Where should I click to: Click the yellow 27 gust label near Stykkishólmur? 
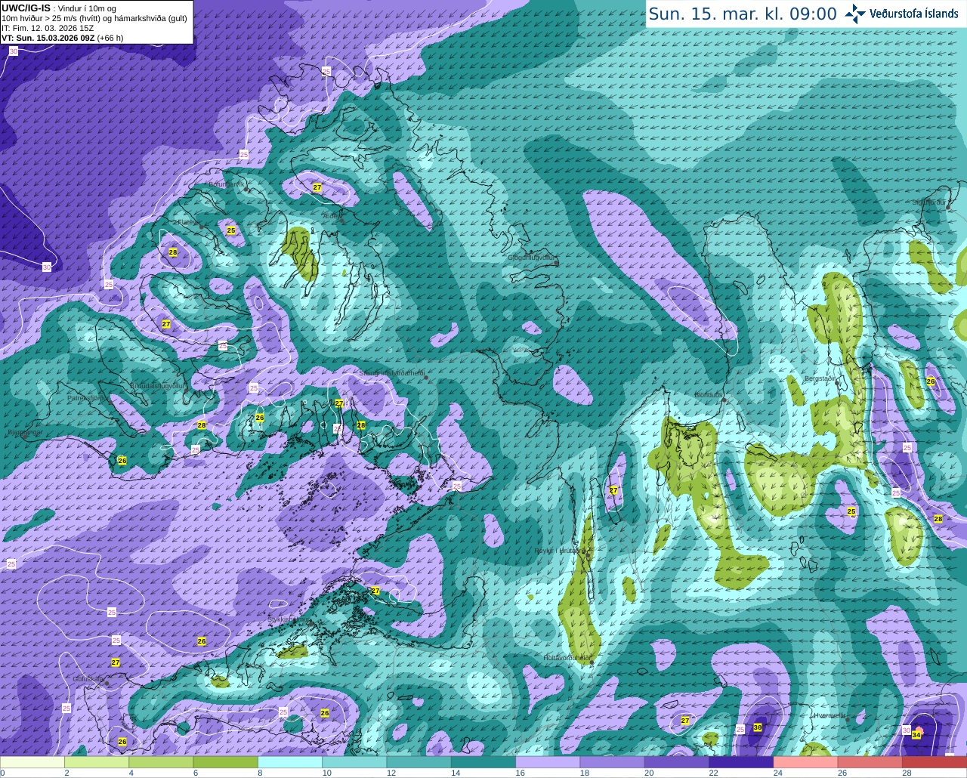coord(375,591)
